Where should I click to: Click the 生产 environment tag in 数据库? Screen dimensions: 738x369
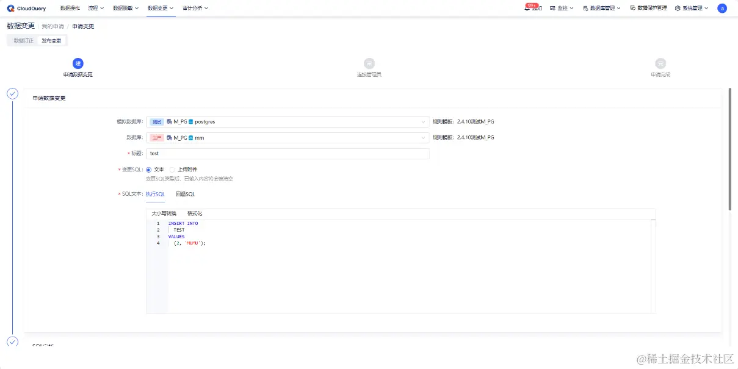157,138
